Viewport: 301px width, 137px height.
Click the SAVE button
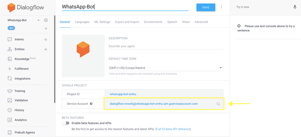point(206,7)
